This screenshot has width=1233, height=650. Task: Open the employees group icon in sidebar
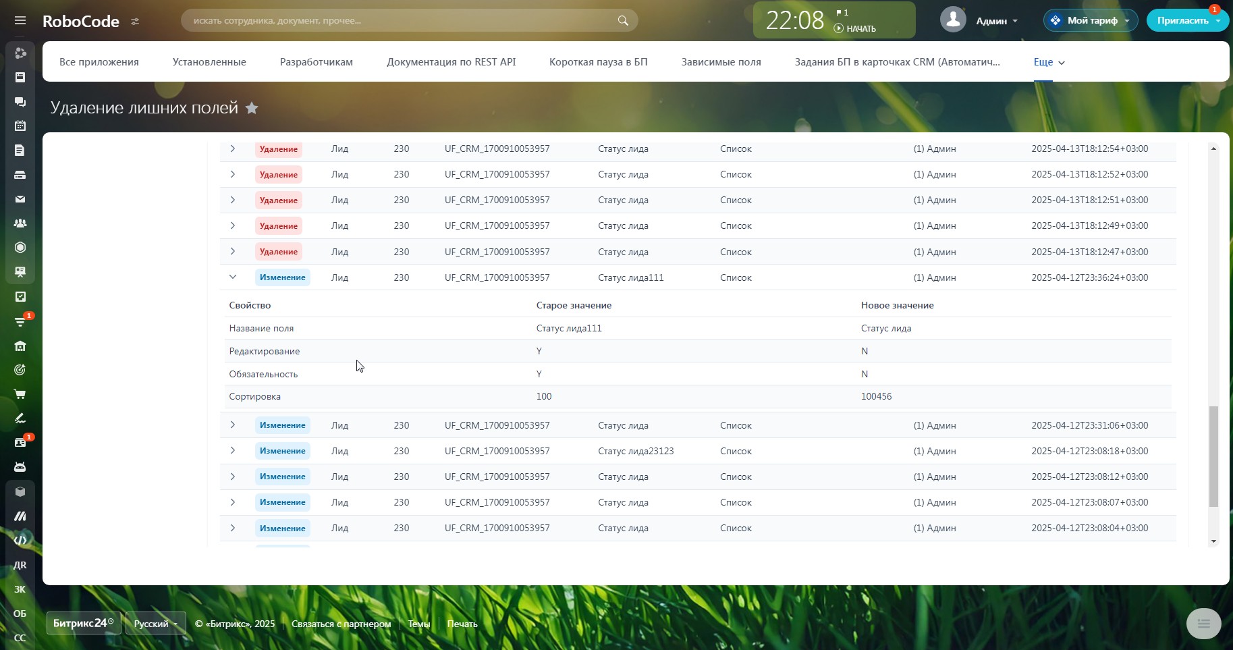click(20, 223)
